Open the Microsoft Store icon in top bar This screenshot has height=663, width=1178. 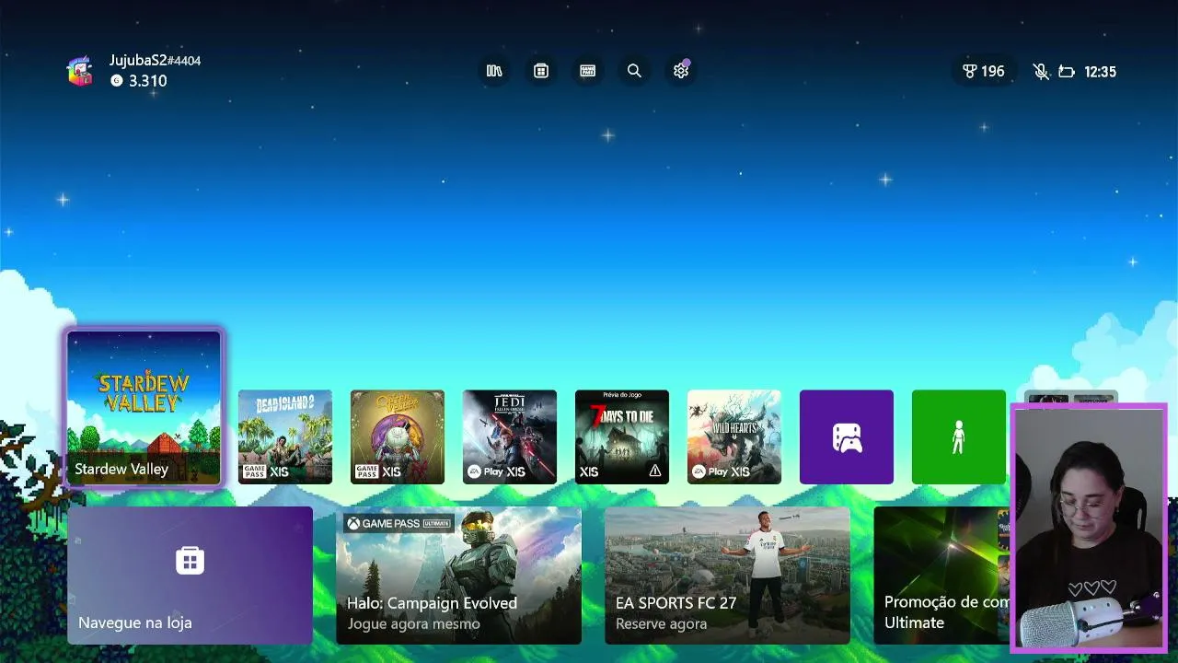click(x=541, y=71)
